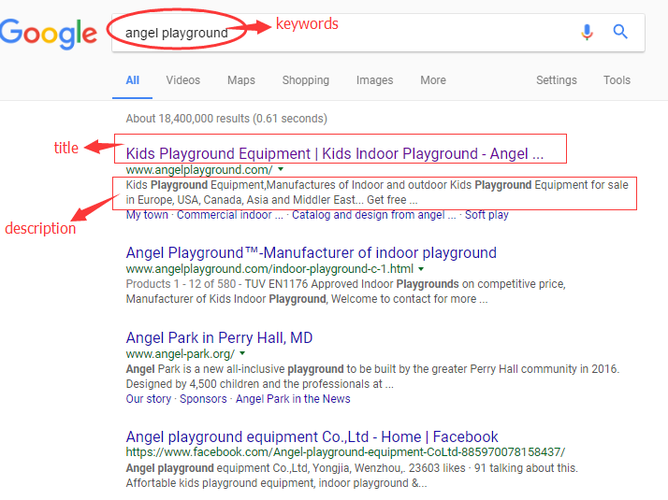This screenshot has height=500, width=668.
Task: Click the www.angelplayground.com/ green URL text
Action: pyautogui.click(x=199, y=170)
